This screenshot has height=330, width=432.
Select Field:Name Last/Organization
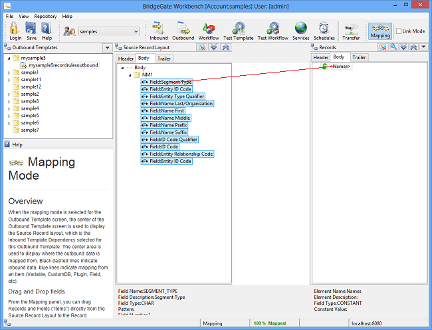point(177,103)
